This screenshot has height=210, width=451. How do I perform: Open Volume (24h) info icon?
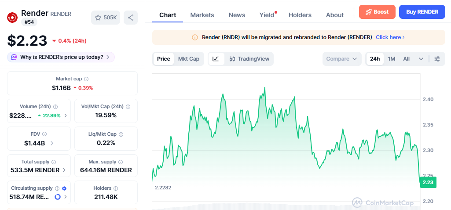(55, 107)
